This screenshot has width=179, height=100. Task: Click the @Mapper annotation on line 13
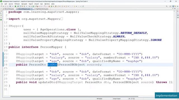tap(15, 26)
